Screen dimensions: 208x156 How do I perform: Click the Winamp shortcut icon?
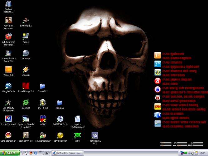26,70
